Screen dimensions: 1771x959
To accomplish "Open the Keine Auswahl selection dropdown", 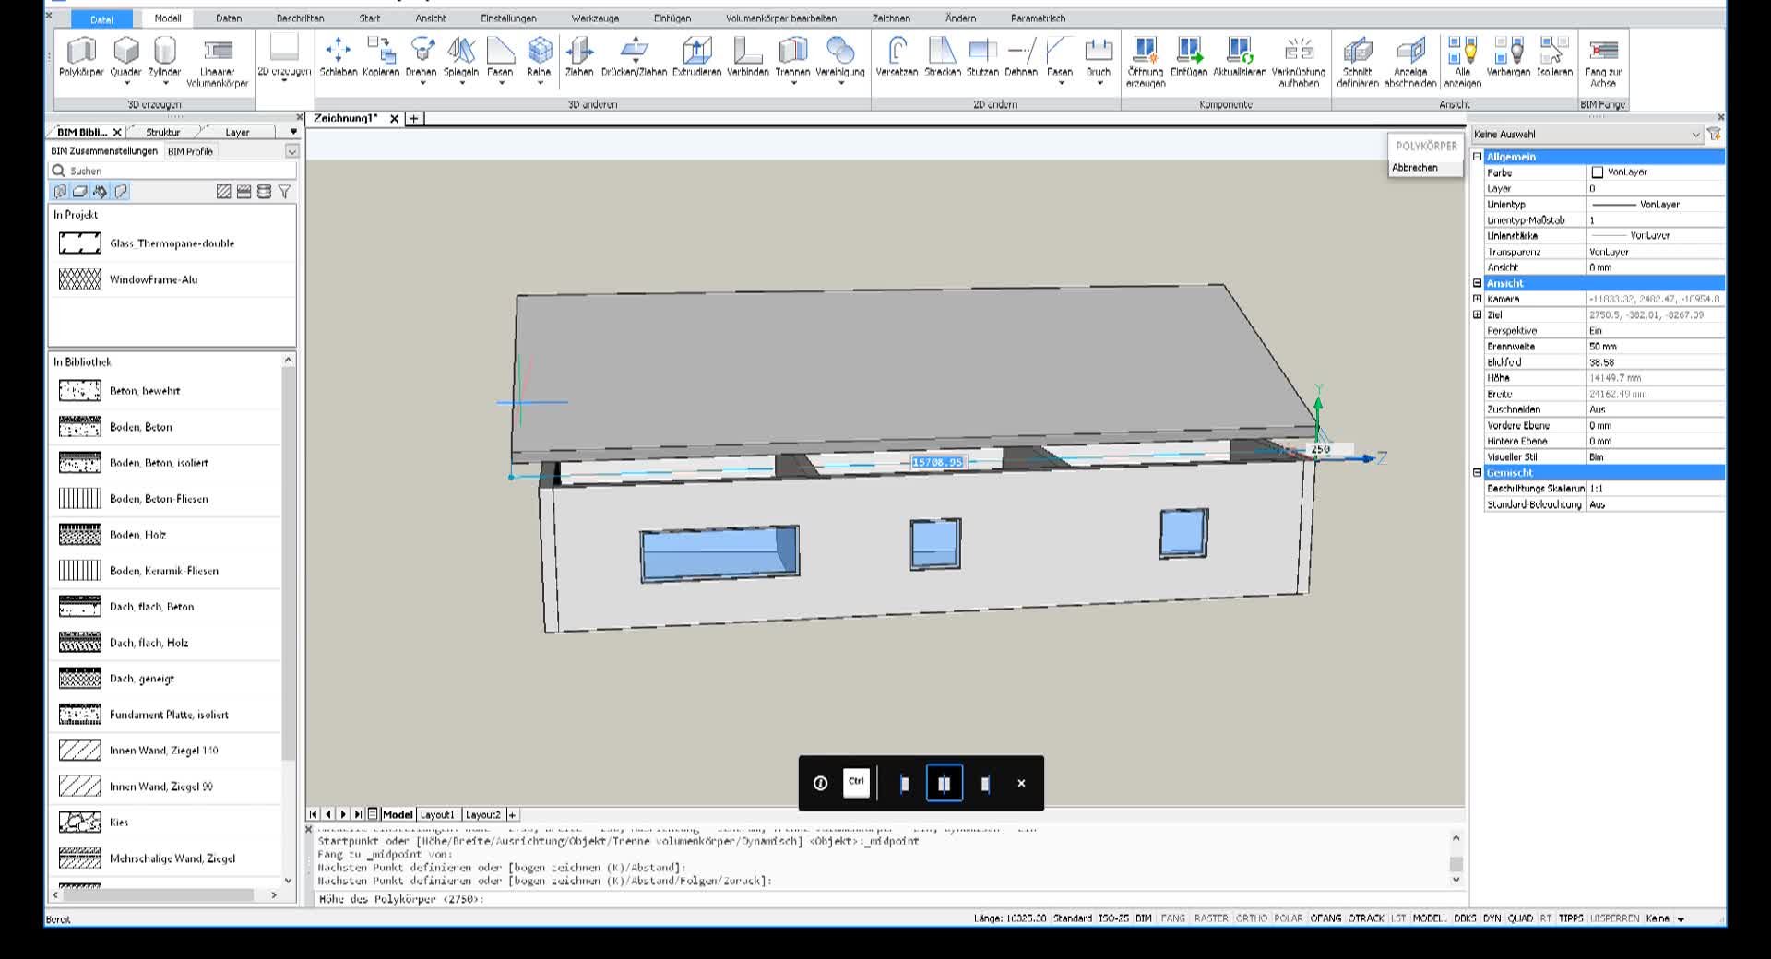I will click(x=1694, y=135).
